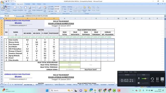Image resolution: width=166 pixels, height=93 pixels.
Task: Open the Office Button menu
Action: (2, 2)
